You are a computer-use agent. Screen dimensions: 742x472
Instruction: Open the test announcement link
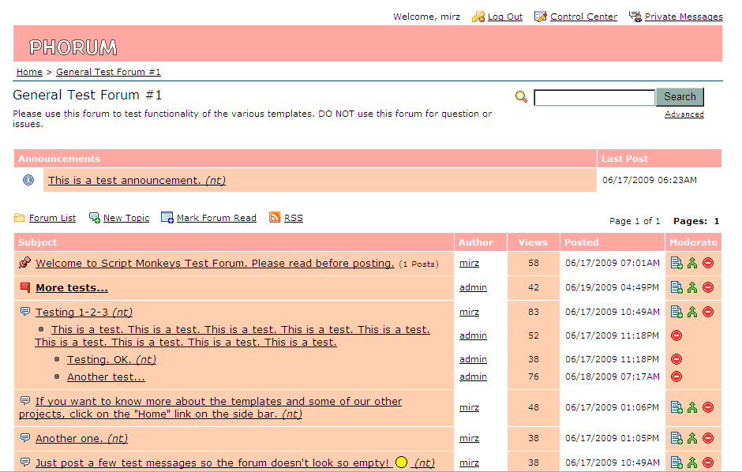(137, 180)
